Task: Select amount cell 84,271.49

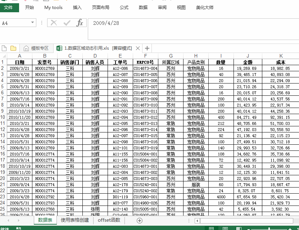Action: pyautogui.click(x=248, y=117)
